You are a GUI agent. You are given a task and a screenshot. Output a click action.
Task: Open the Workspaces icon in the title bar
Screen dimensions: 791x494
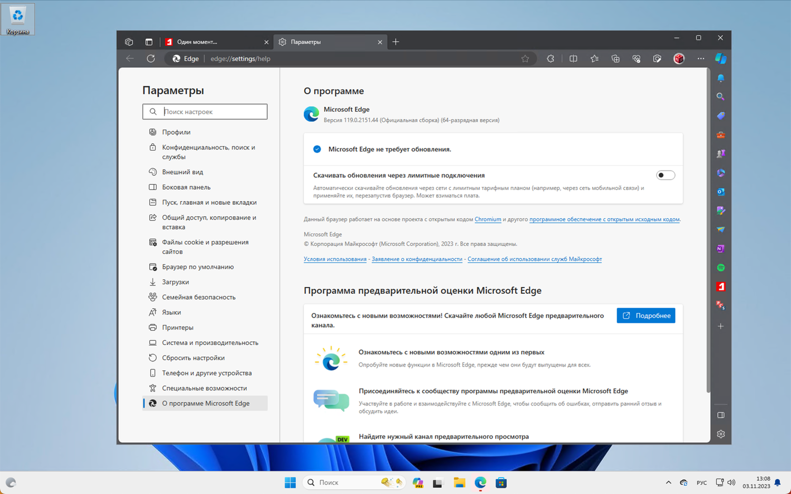[x=129, y=42]
